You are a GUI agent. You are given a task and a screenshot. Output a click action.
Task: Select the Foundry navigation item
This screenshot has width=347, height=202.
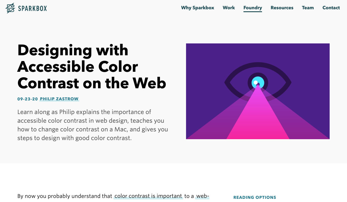[252, 8]
